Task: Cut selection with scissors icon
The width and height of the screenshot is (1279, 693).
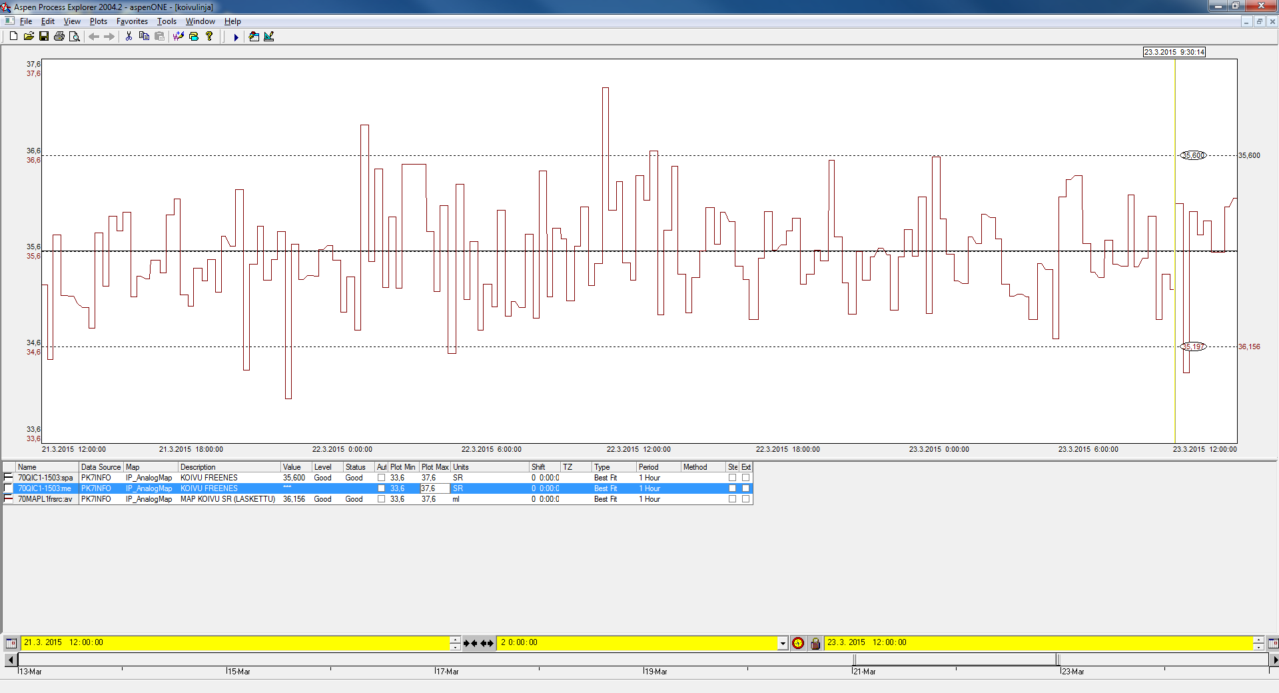Action: (129, 37)
